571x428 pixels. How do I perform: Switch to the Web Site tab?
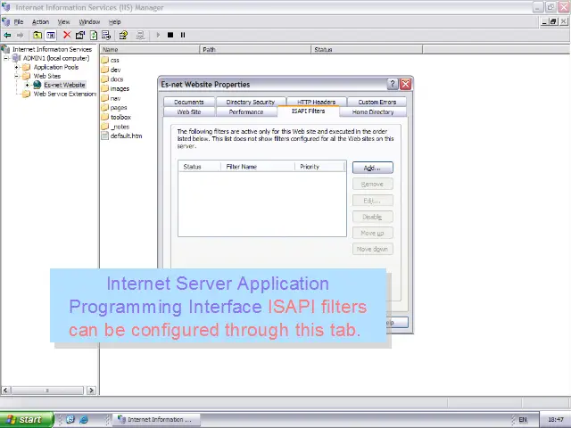click(x=189, y=111)
